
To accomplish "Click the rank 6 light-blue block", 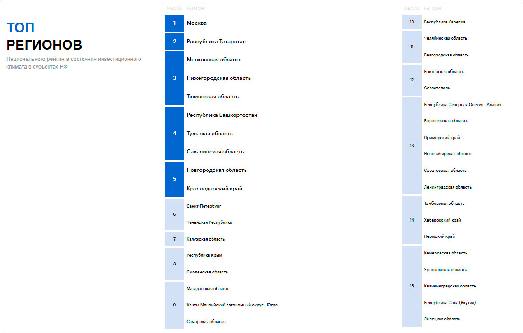I will (x=174, y=214).
